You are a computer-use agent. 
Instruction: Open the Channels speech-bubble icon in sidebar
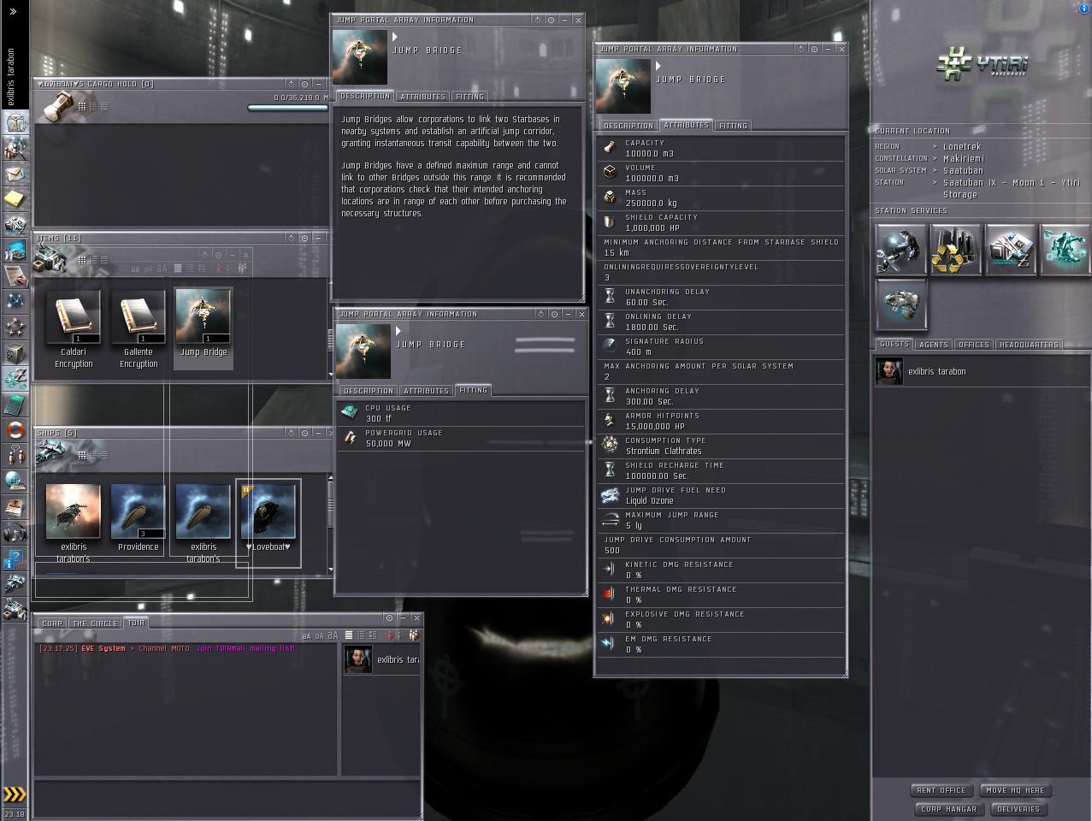coord(15,454)
